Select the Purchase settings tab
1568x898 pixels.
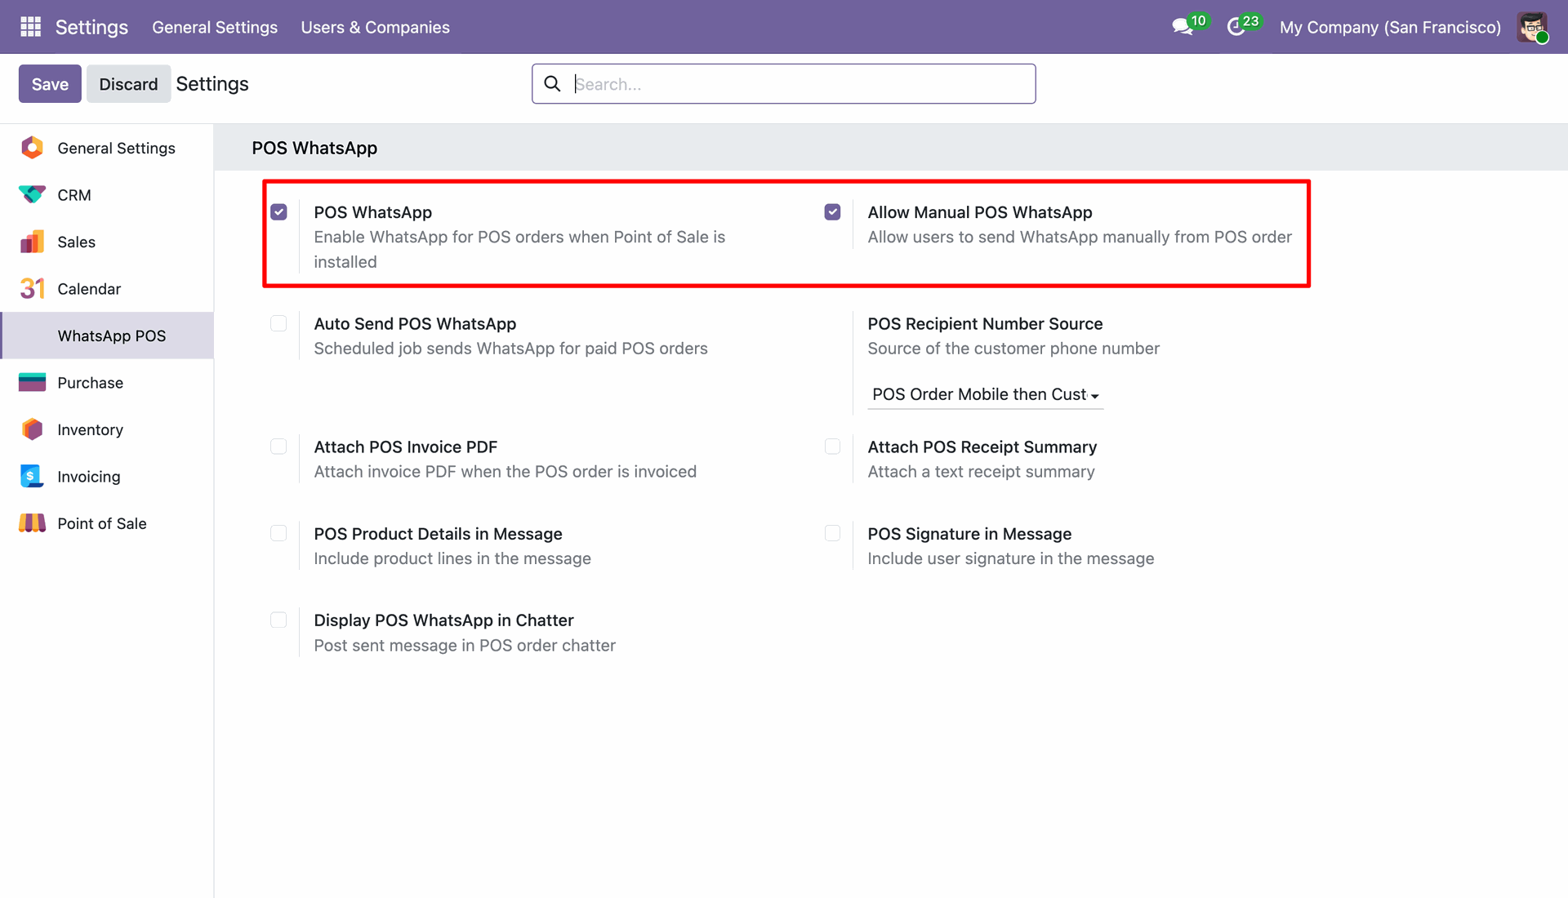click(x=107, y=383)
